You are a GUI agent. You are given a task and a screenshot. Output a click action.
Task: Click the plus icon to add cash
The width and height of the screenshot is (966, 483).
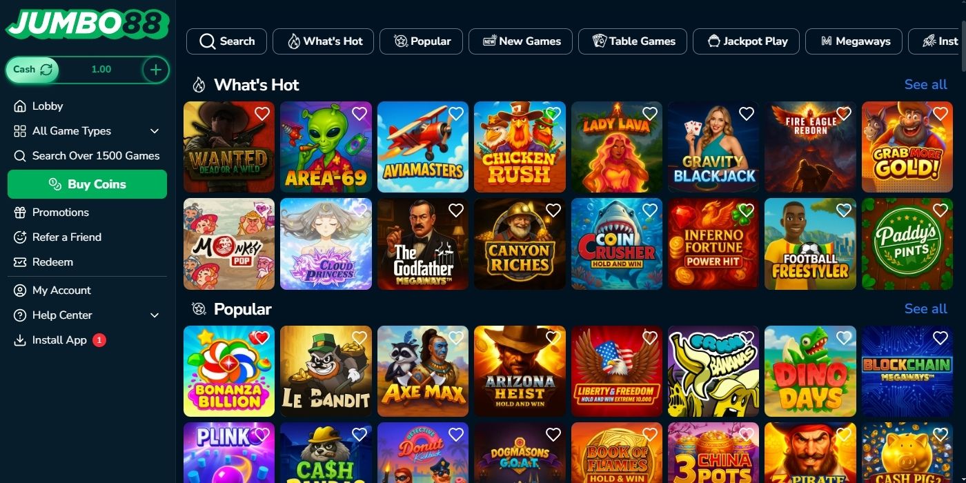[x=155, y=69]
